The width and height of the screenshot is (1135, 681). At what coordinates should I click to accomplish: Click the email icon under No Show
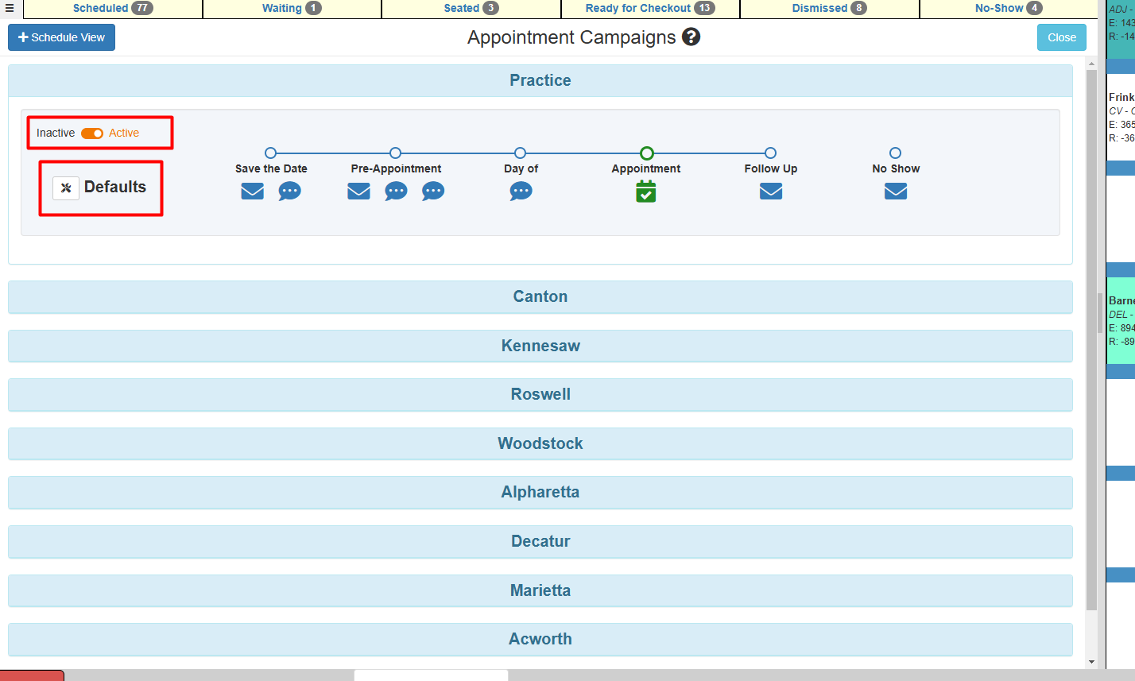pos(895,191)
